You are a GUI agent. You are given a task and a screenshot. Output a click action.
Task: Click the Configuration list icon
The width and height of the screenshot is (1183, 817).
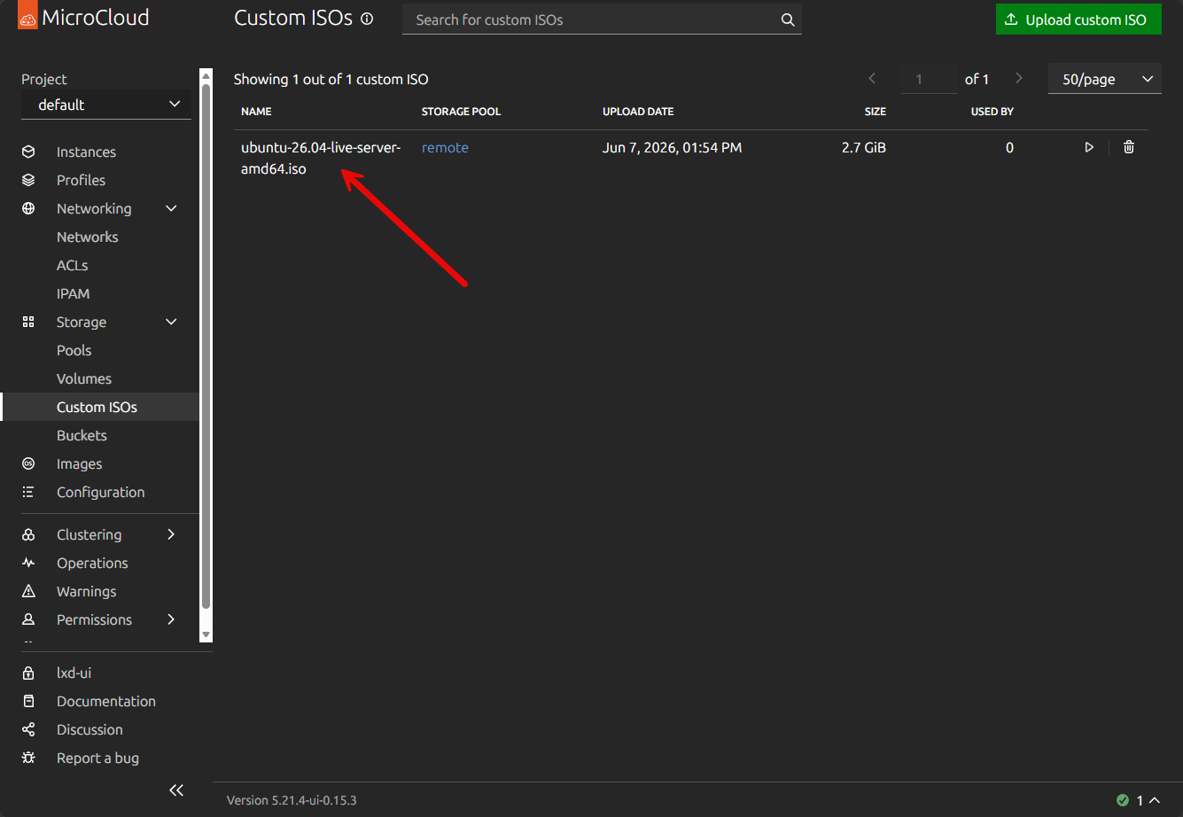[28, 492]
